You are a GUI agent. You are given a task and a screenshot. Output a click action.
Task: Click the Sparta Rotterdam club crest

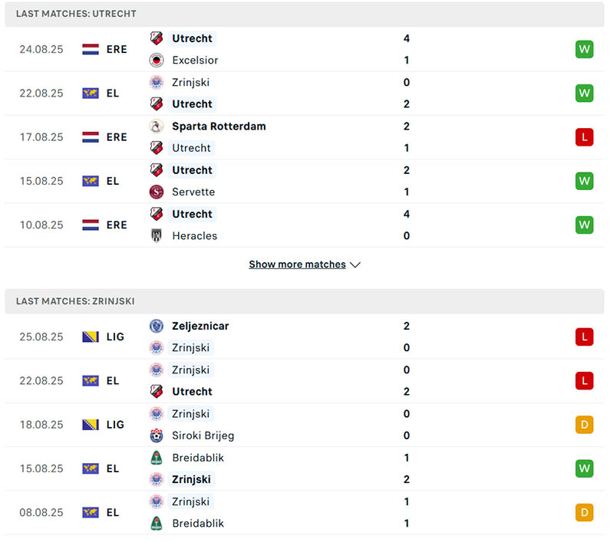157,126
